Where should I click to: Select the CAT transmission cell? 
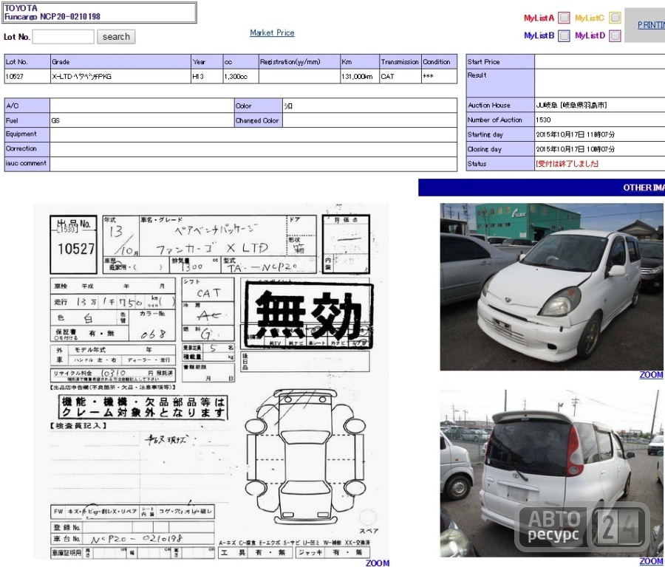[x=400, y=76]
